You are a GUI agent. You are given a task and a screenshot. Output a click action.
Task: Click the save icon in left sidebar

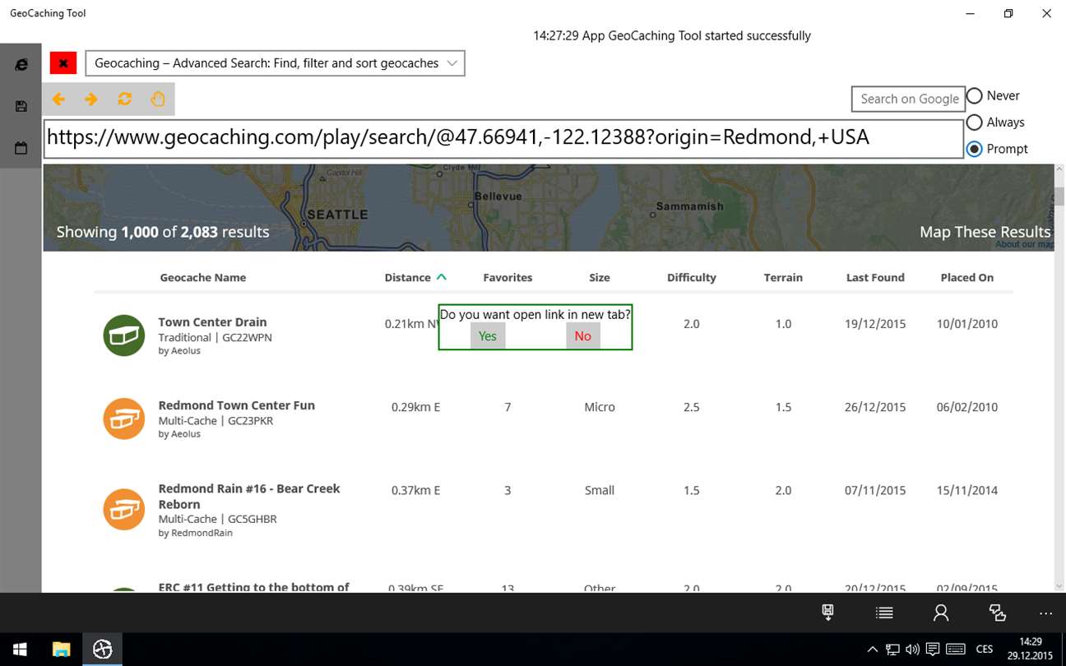(x=21, y=106)
